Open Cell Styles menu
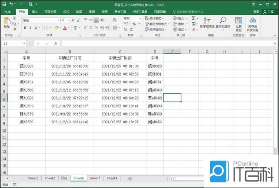The height and width of the screenshot is (188, 279). (156, 30)
